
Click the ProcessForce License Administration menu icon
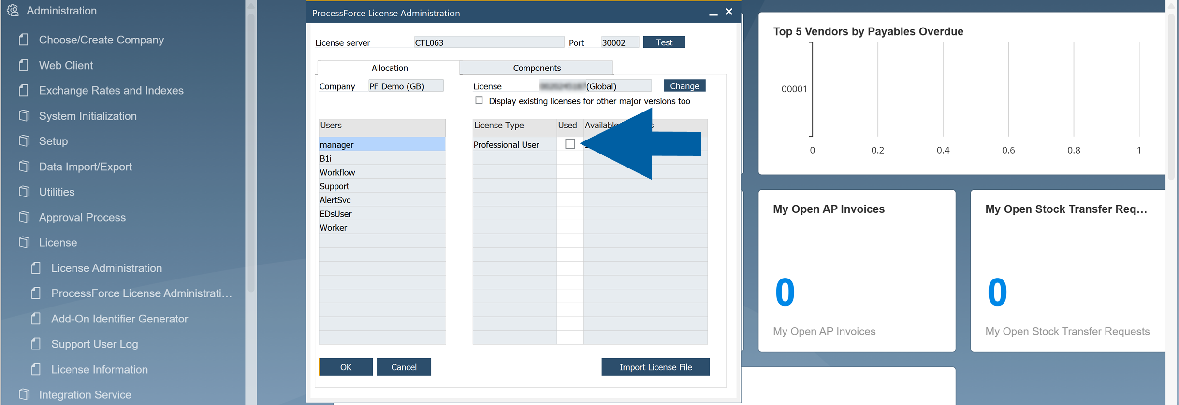pos(36,293)
